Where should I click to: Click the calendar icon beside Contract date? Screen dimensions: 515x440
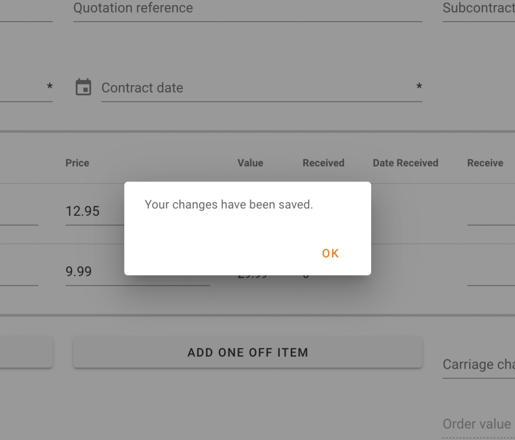coord(83,87)
